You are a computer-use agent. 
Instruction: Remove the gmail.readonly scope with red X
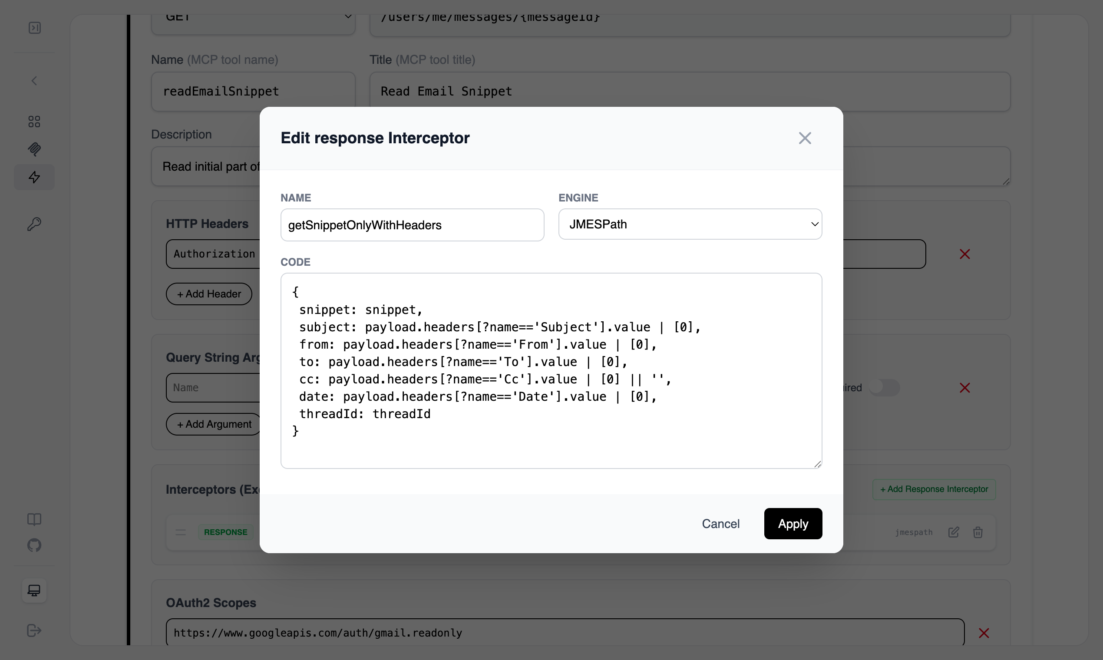984,633
